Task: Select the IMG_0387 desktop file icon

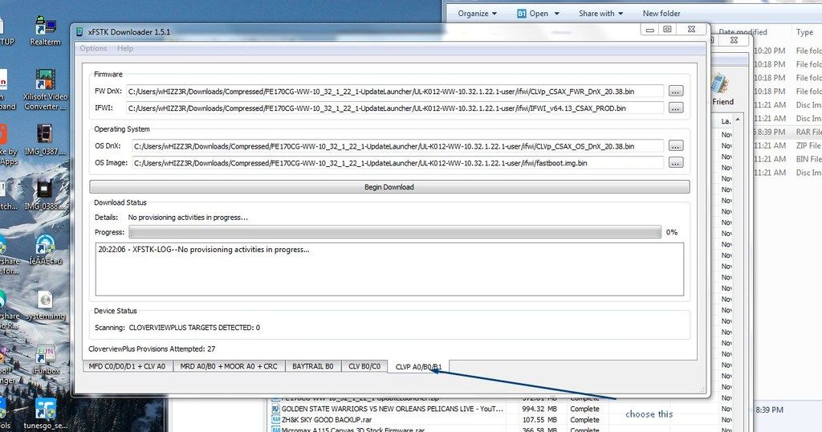Action: pos(45,133)
